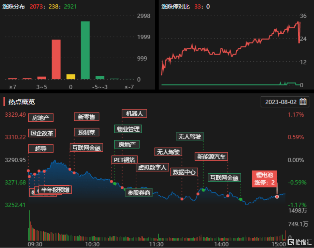Screen dimensions: 314x248
Task: Click the 超导 hotspot label
Action: [41, 148]
